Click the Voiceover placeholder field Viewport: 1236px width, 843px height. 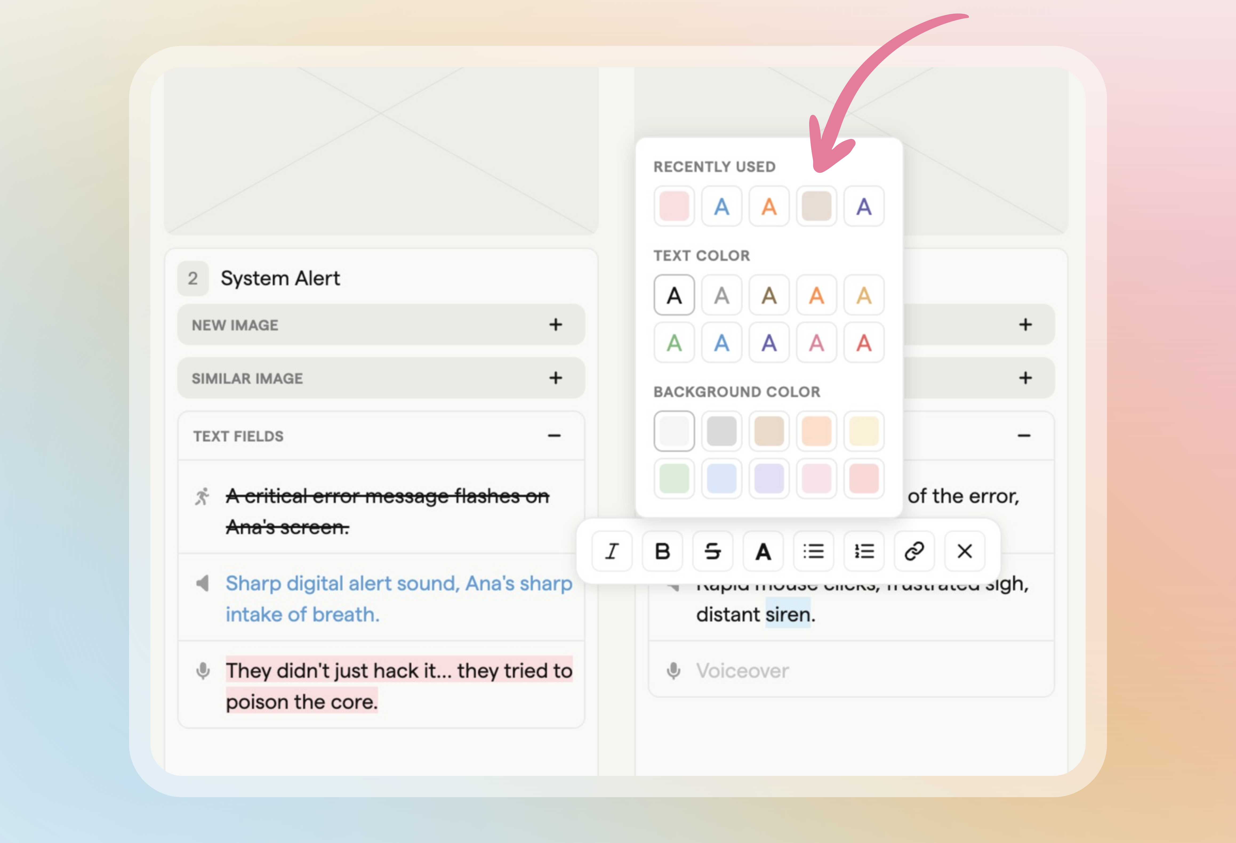click(851, 670)
